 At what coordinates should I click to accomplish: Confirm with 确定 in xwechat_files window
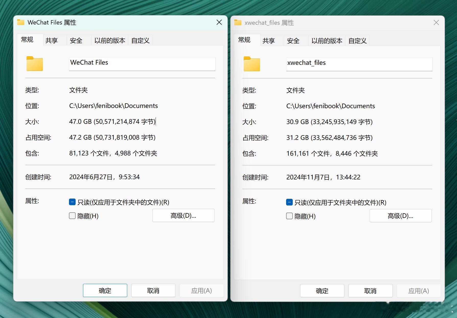pyautogui.click(x=322, y=291)
